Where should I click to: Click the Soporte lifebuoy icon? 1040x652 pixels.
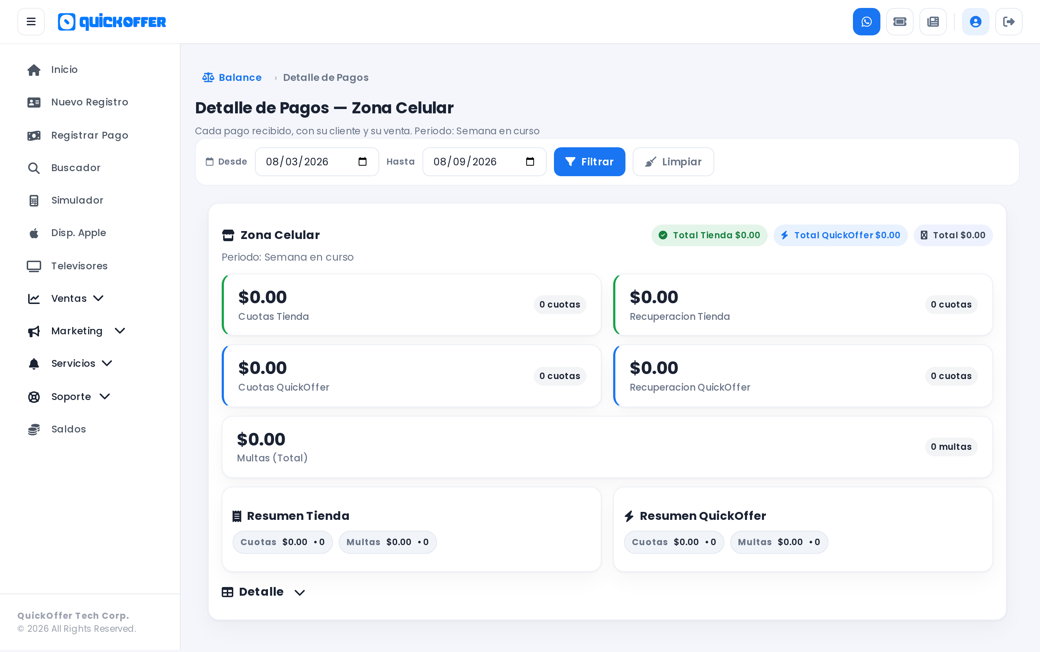pyautogui.click(x=34, y=397)
